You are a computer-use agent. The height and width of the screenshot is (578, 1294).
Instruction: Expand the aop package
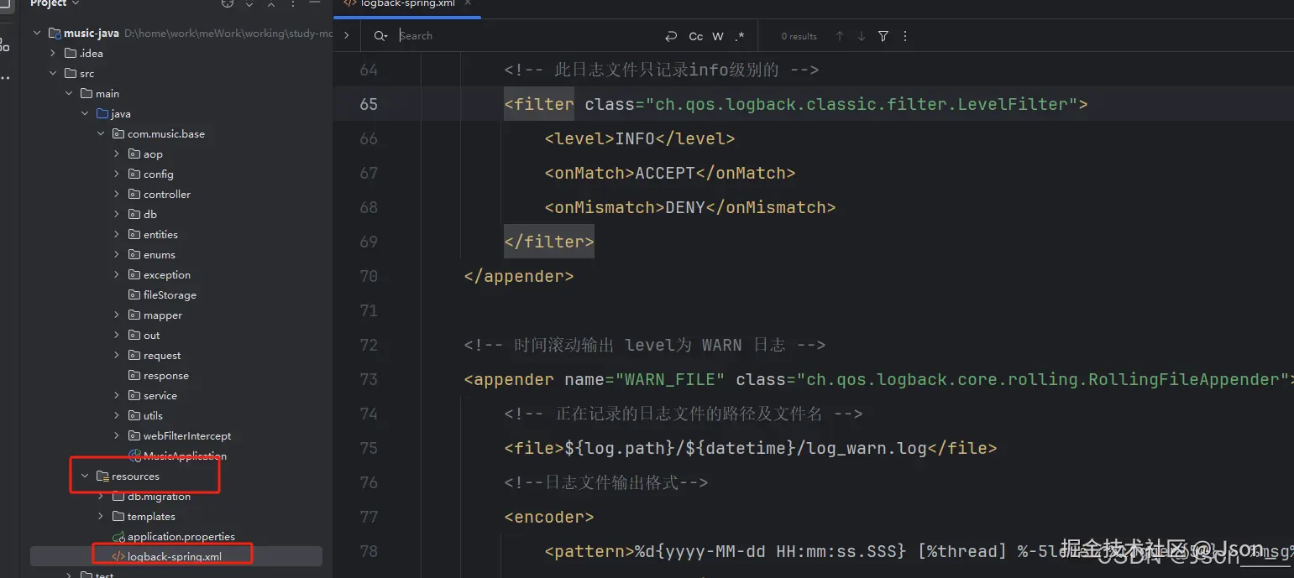[117, 154]
